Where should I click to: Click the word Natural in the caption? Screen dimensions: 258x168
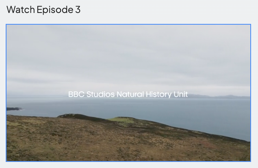click(x=130, y=94)
